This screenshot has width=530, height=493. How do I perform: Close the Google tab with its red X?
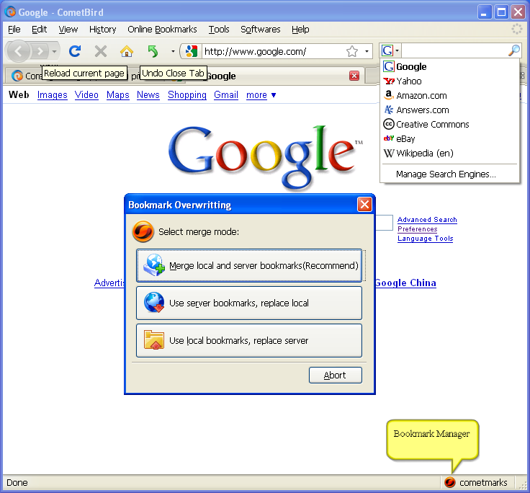354,76
